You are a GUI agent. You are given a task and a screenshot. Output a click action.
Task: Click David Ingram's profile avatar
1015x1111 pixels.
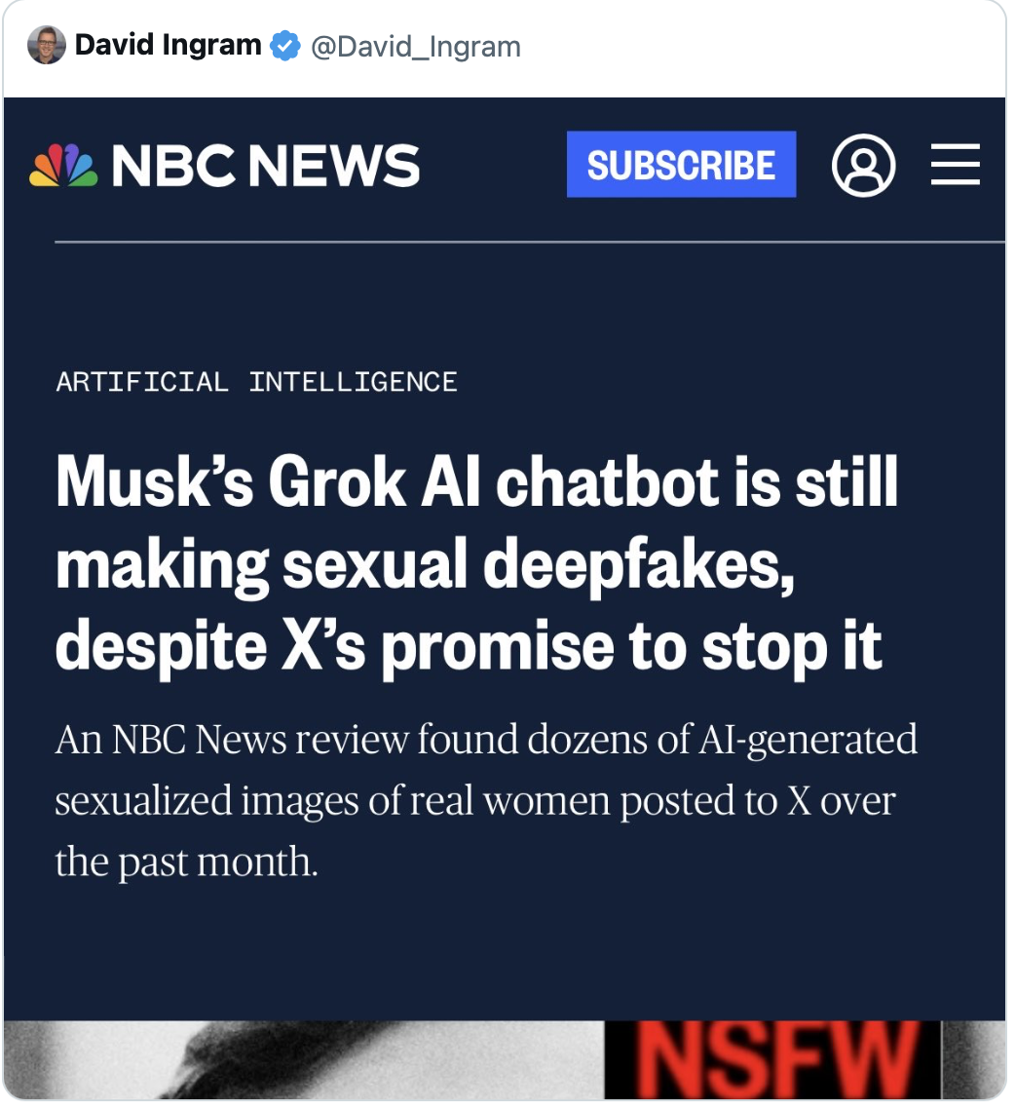click(x=46, y=46)
